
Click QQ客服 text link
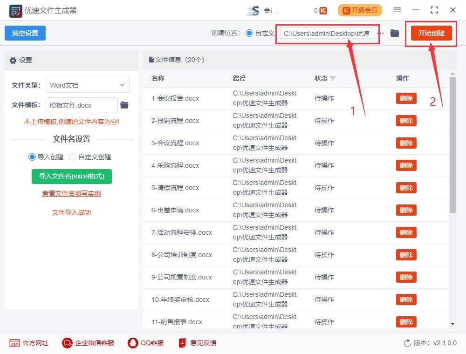coord(152,343)
